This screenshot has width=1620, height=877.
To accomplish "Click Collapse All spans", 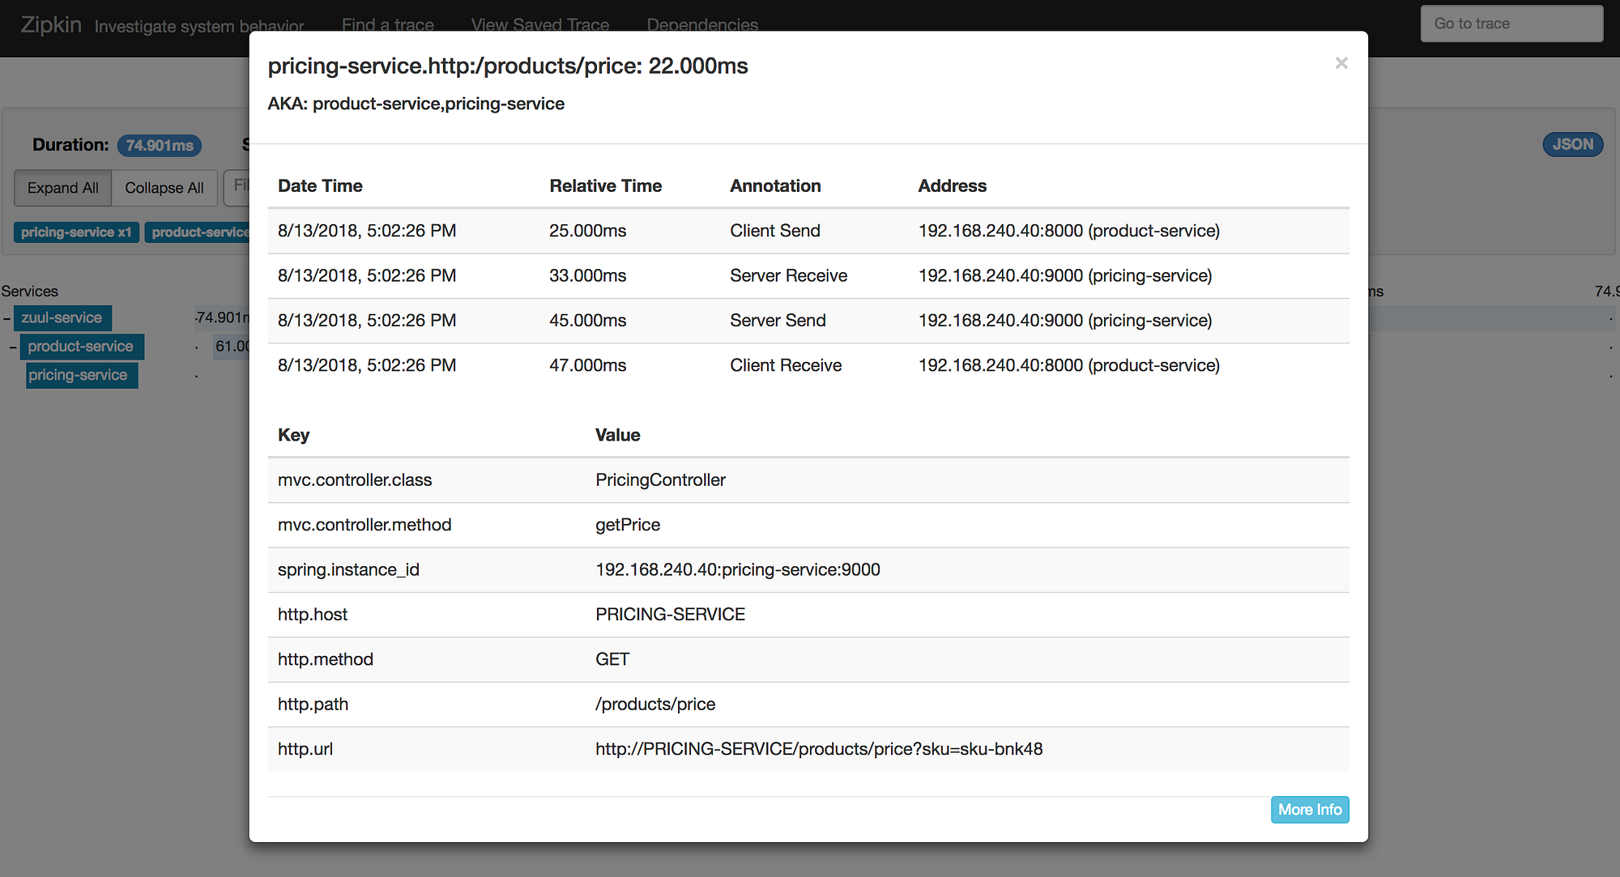I will click(164, 188).
